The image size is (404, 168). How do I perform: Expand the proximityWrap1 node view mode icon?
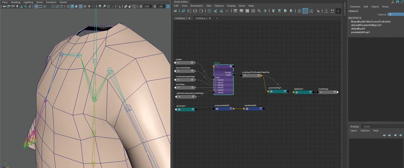285,91
